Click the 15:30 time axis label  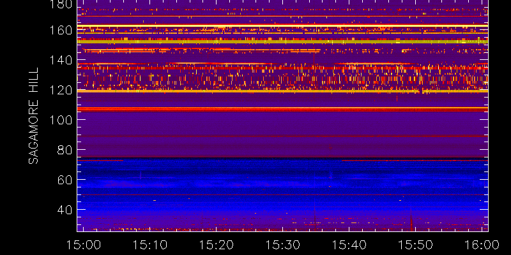(x=283, y=245)
